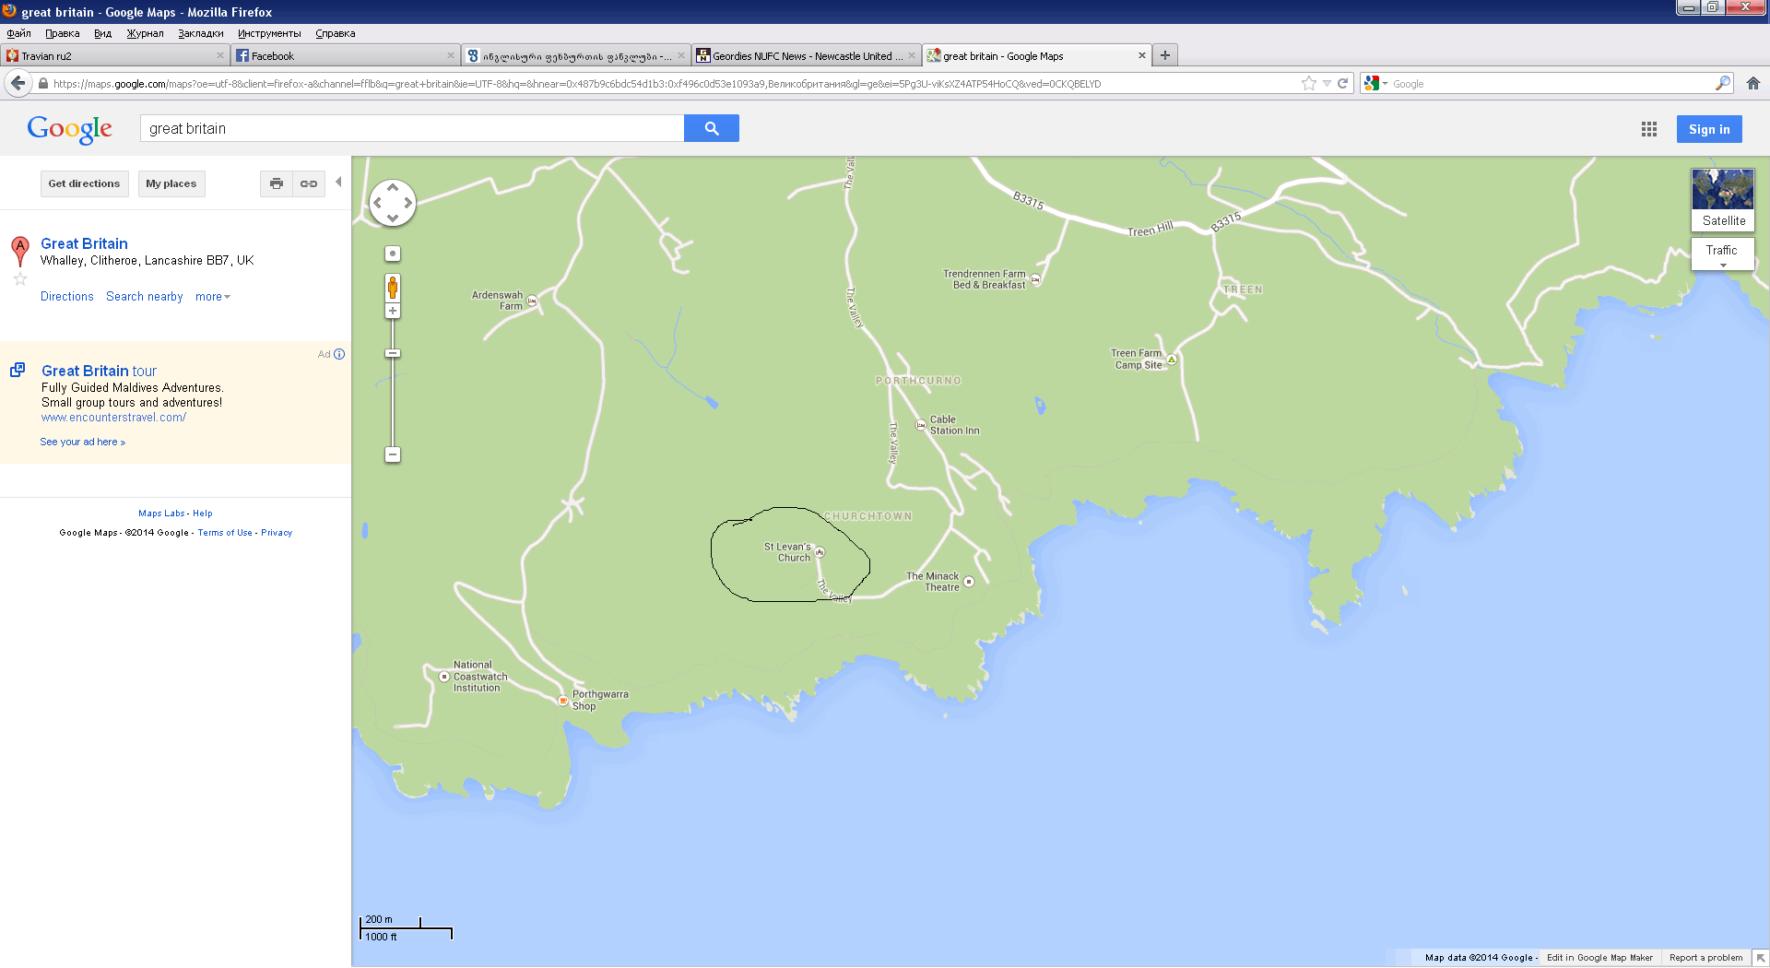This screenshot has height=968, width=1770.
Task: Reload the page
Action: (x=1343, y=83)
